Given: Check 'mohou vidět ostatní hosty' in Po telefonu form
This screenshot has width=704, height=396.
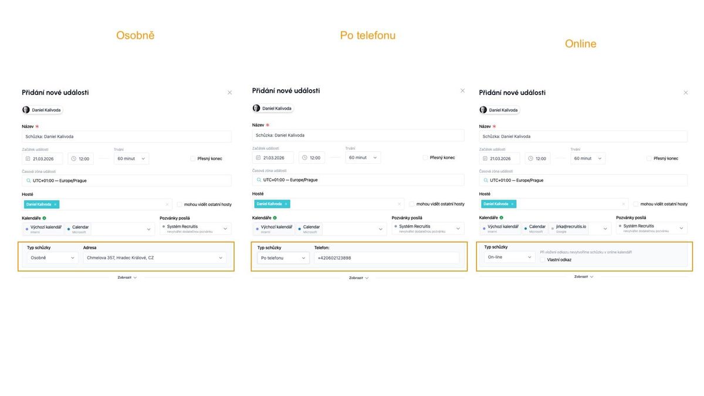Looking at the screenshot, I should click(x=412, y=204).
